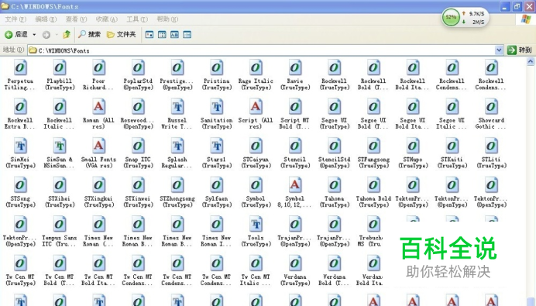Viewport: 536px width, 306px height.
Task: Click the similarity (AB) view icon
Action: tap(174, 35)
